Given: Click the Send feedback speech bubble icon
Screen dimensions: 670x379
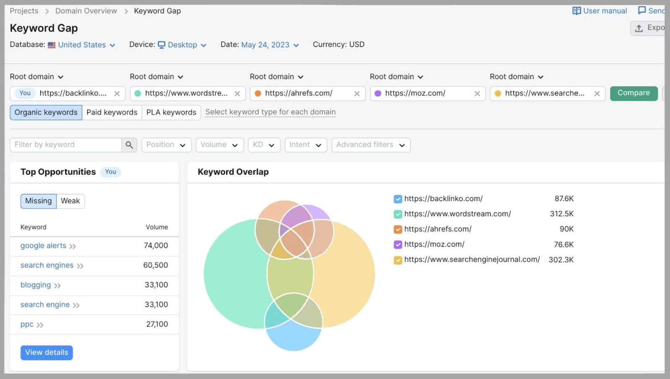Looking at the screenshot, I should (x=641, y=10).
